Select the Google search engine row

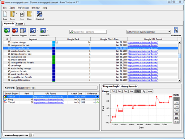[x=51, y=97]
